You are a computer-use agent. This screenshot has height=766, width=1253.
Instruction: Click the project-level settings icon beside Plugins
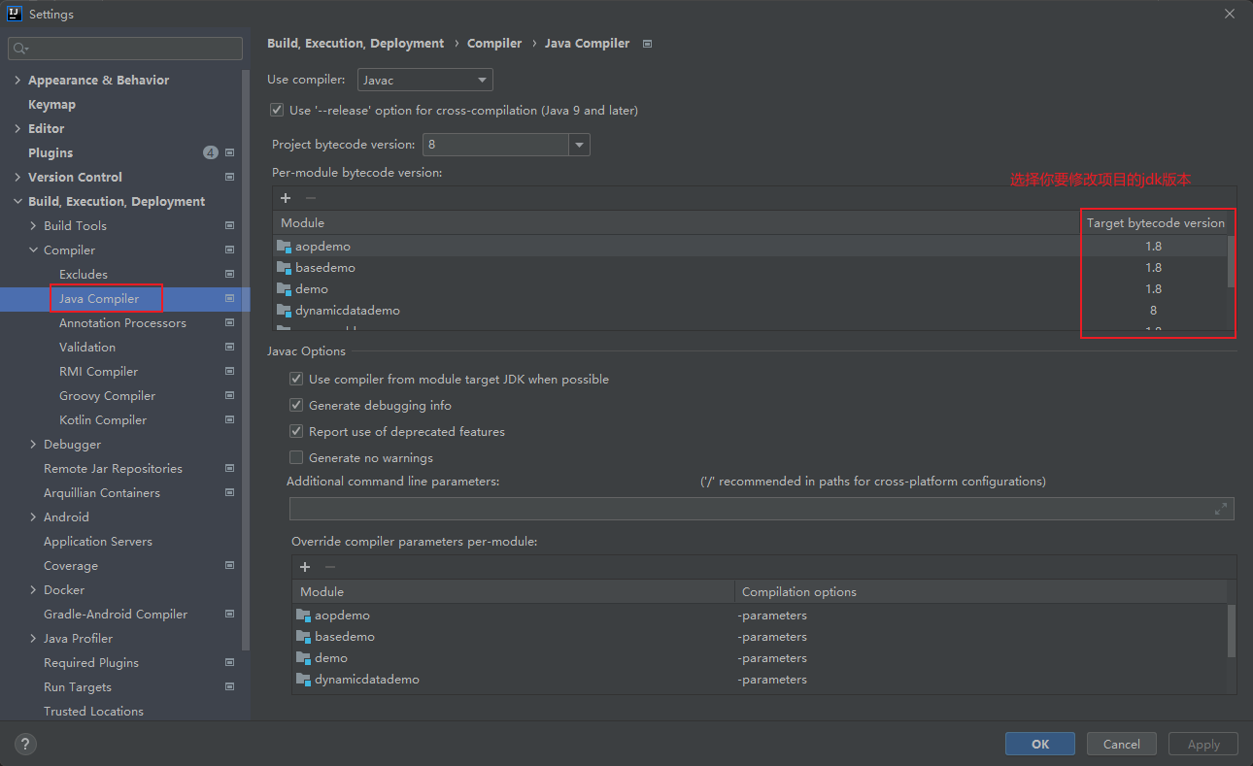[x=230, y=153]
